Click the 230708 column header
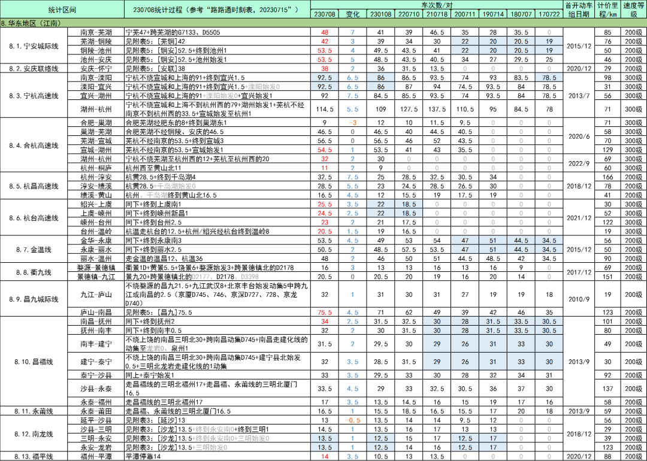 click(323, 14)
